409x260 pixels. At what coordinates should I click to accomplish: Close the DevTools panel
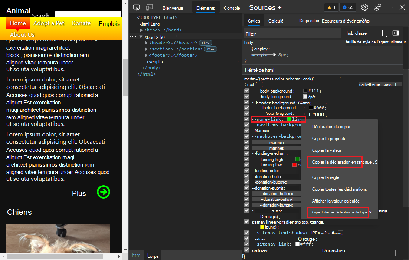tap(402, 7)
